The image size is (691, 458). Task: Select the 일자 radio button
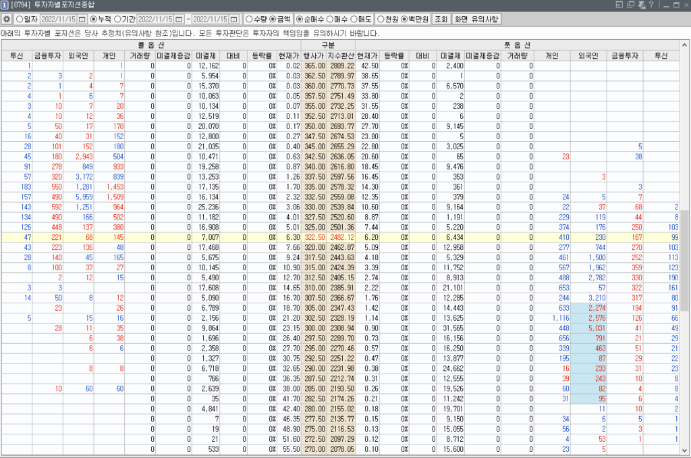click(x=19, y=19)
